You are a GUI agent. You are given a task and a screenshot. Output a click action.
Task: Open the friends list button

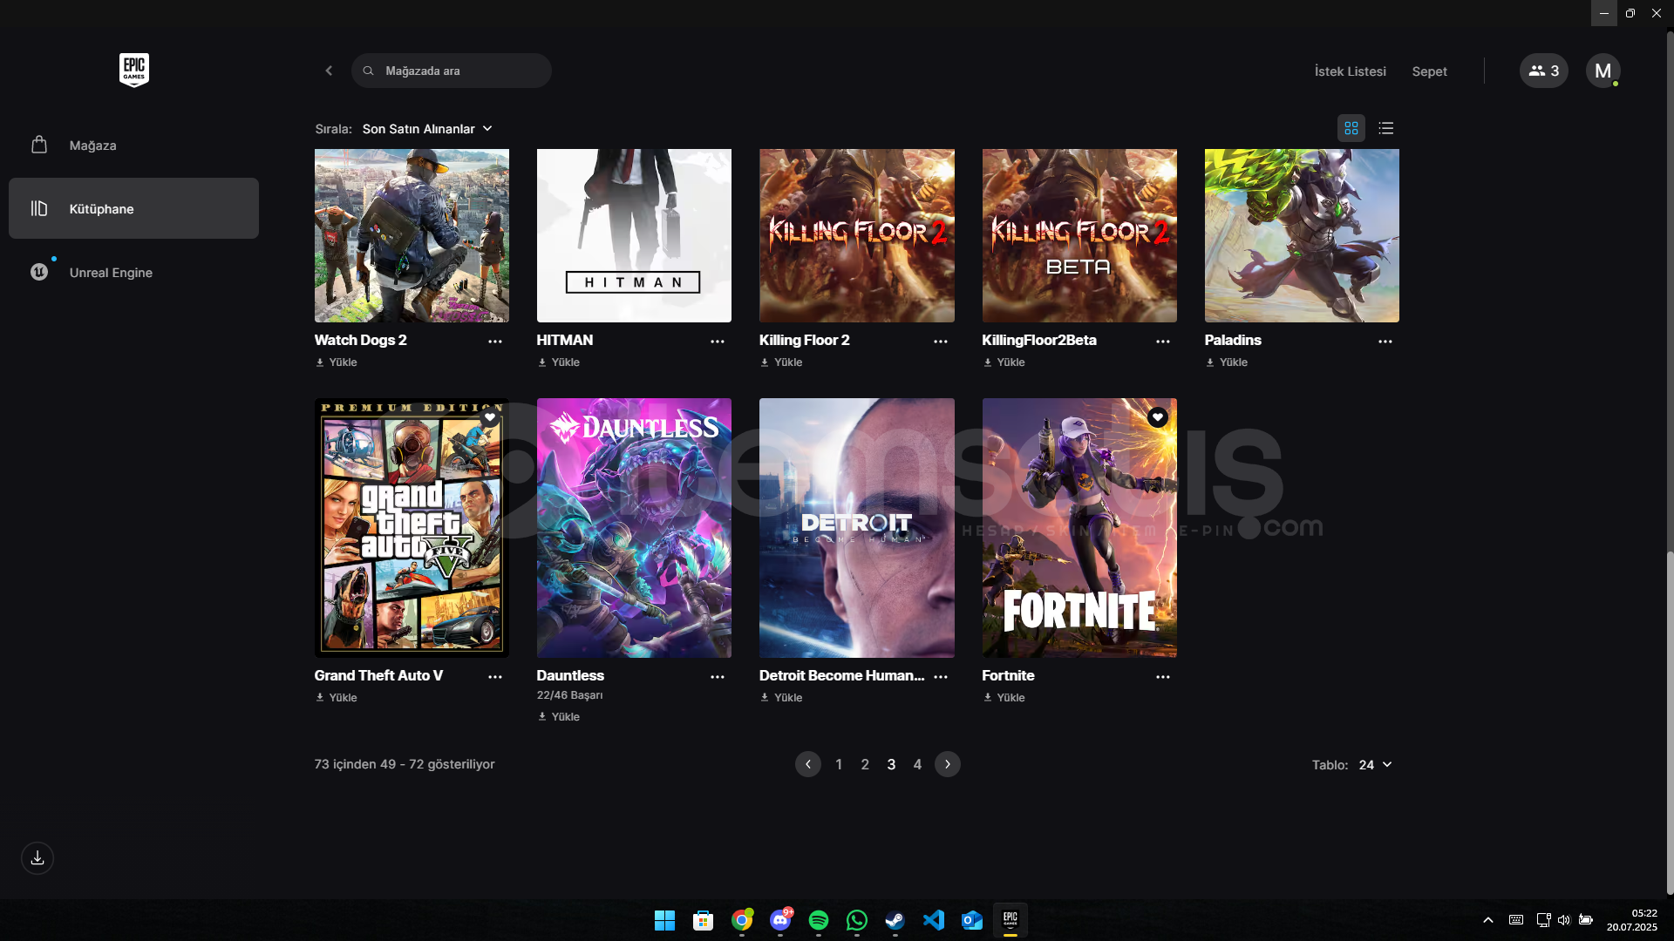coord(1543,71)
